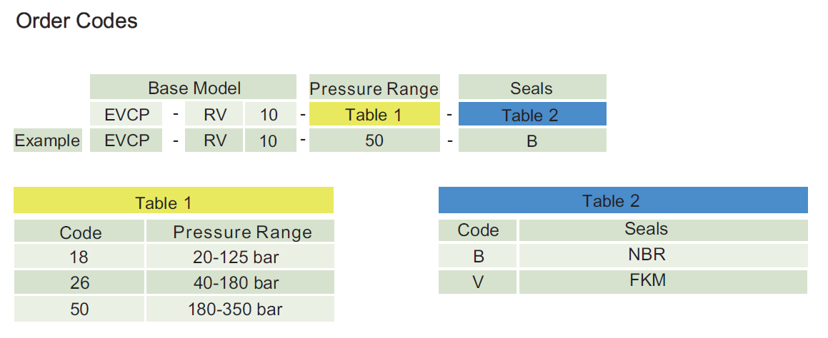Select the wide yellow "Table 1" title bar
The width and height of the screenshot is (828, 338).
174,202
